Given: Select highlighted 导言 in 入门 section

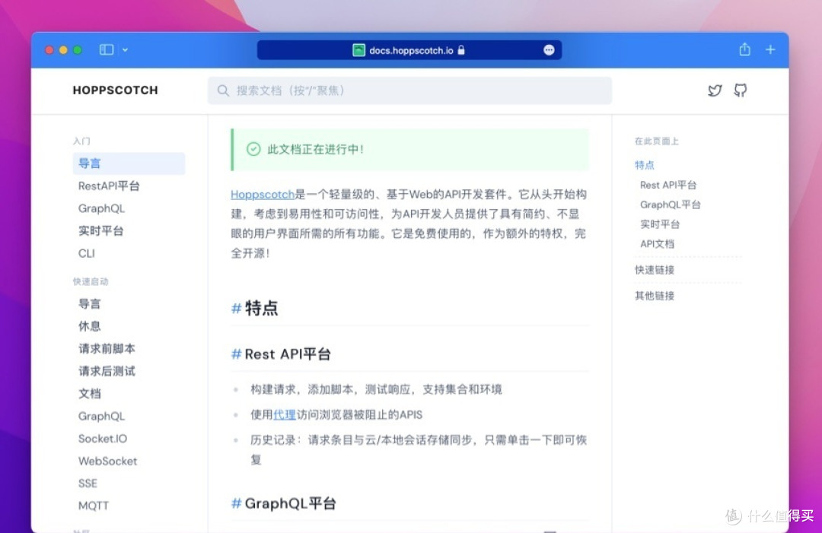Looking at the screenshot, I should [129, 163].
